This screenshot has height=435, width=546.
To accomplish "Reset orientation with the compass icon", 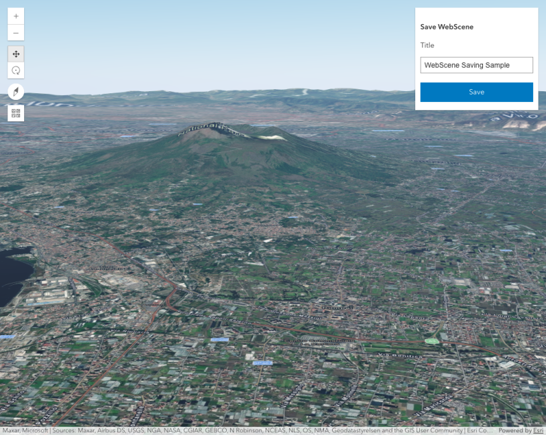I will coord(16,92).
